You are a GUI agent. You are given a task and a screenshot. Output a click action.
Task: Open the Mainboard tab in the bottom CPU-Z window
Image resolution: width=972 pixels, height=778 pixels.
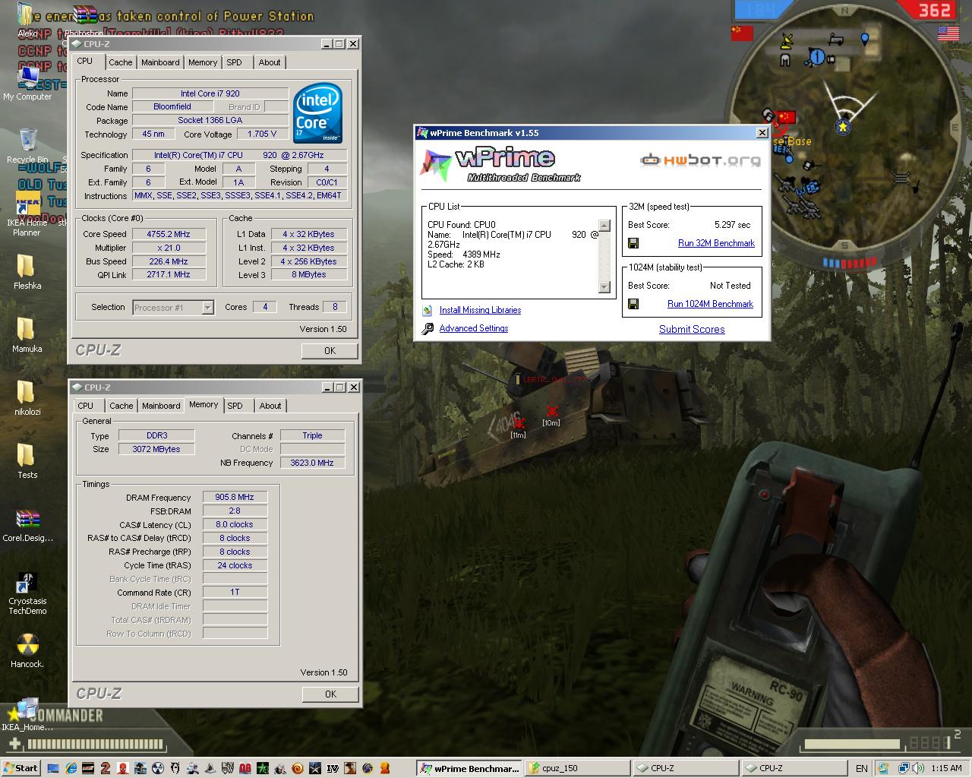[x=162, y=406]
